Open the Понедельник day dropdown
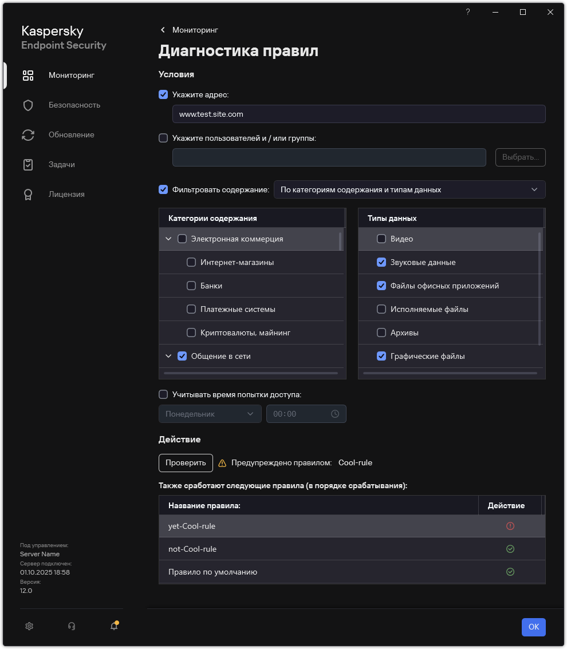 point(210,414)
